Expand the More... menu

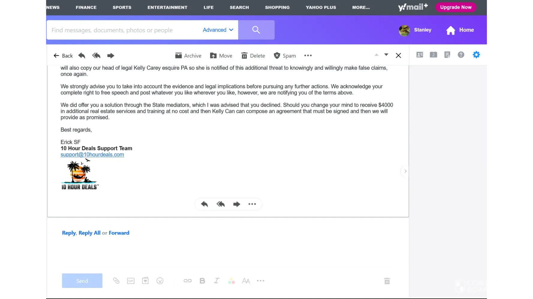point(361,7)
